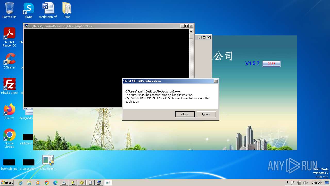Click the psiphon3.exe console system menu icon

coord(26,26)
